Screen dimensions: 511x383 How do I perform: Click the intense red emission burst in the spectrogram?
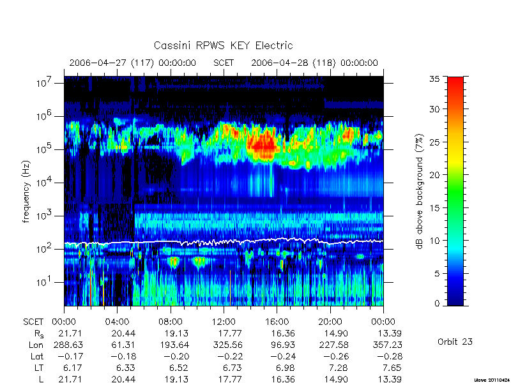point(263,145)
